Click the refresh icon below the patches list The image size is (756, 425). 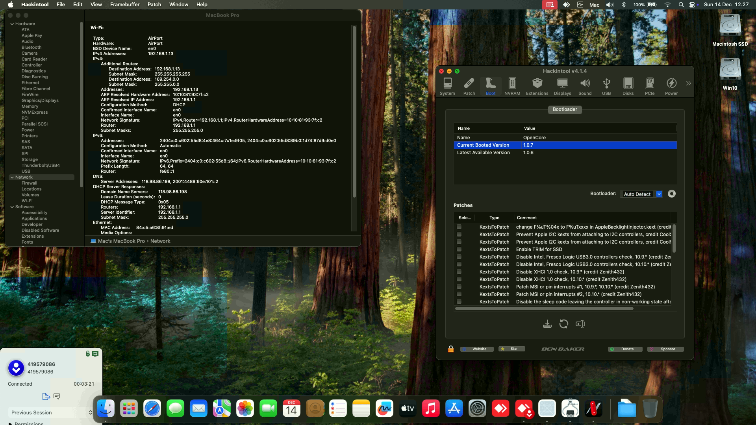[x=563, y=324]
